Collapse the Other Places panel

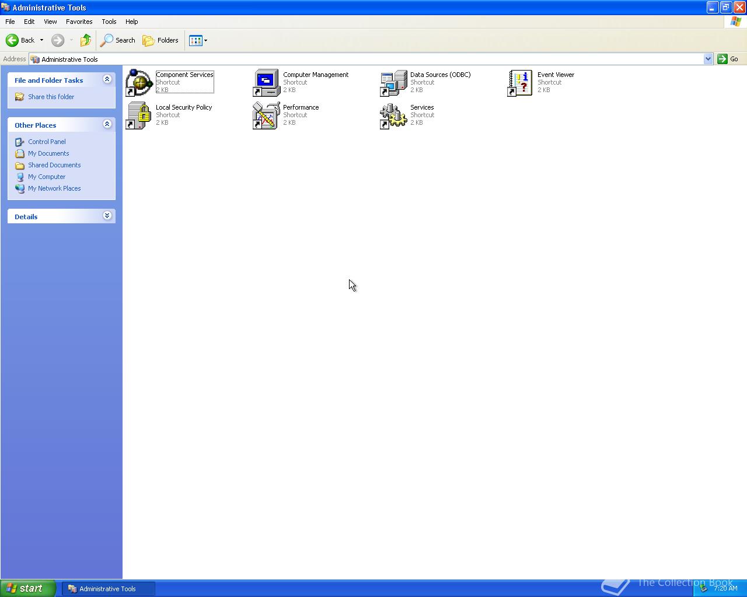[107, 124]
